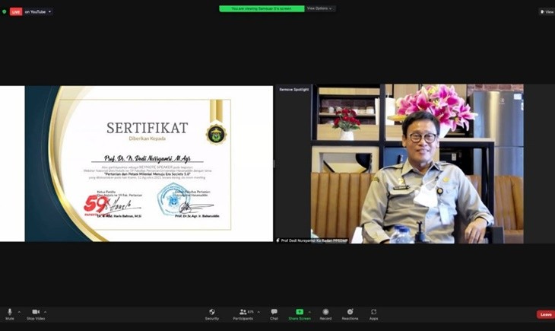Open the Security shield menu
The width and height of the screenshot is (555, 331).
212,314
